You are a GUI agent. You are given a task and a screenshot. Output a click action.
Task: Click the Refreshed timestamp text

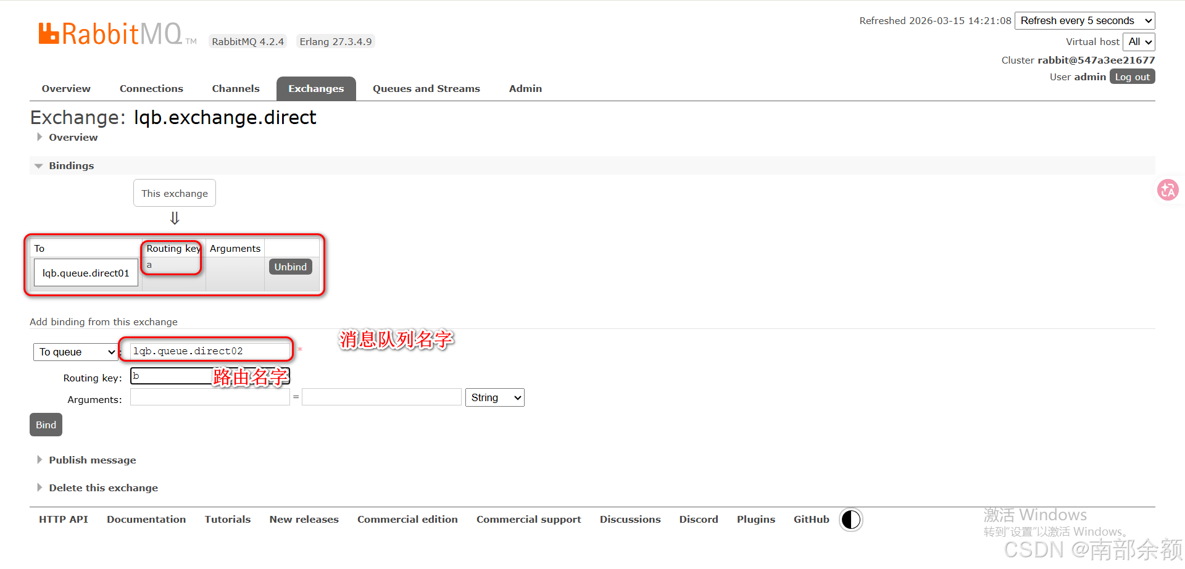pos(935,20)
